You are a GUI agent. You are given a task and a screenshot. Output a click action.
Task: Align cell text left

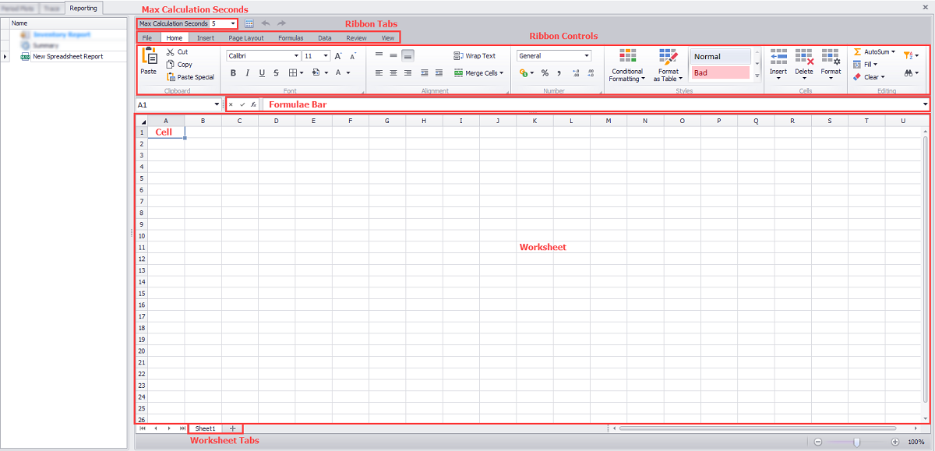point(379,72)
